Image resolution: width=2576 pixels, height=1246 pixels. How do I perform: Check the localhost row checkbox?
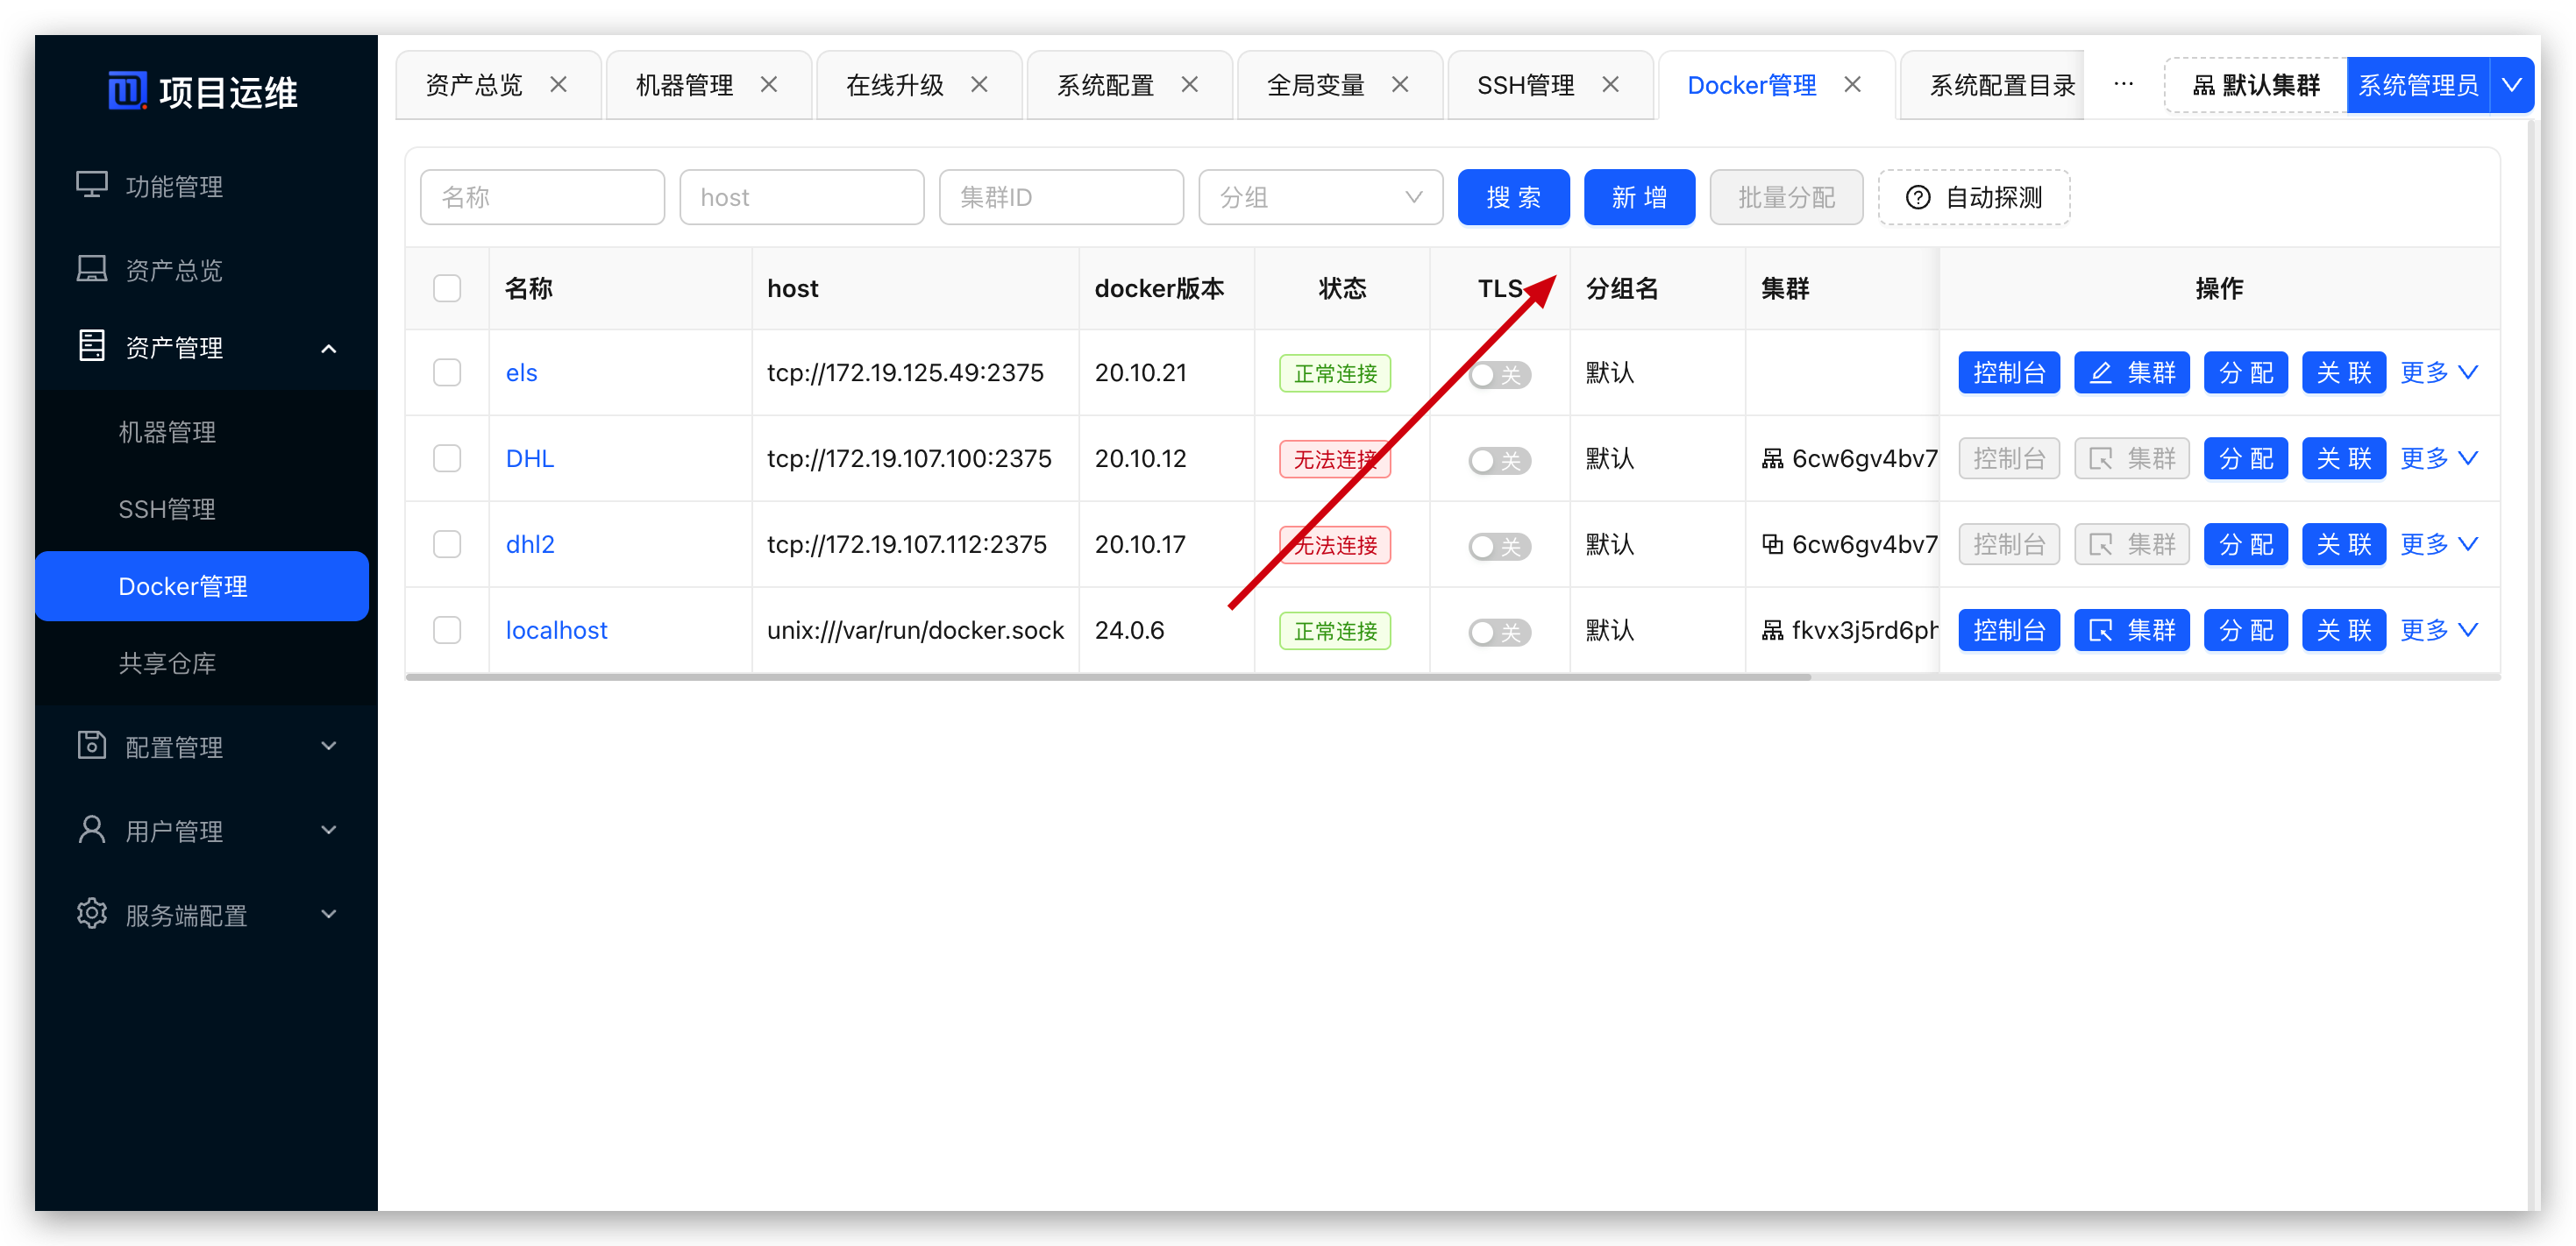447,631
